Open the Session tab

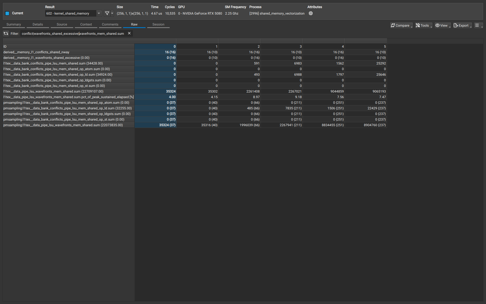point(158,24)
